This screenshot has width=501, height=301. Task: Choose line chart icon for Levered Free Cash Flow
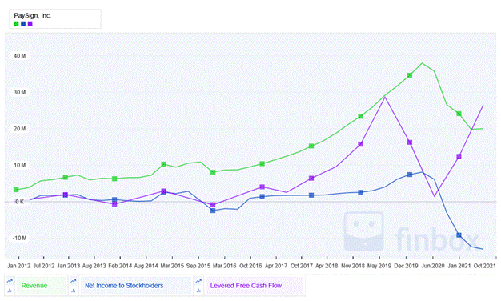198,281
